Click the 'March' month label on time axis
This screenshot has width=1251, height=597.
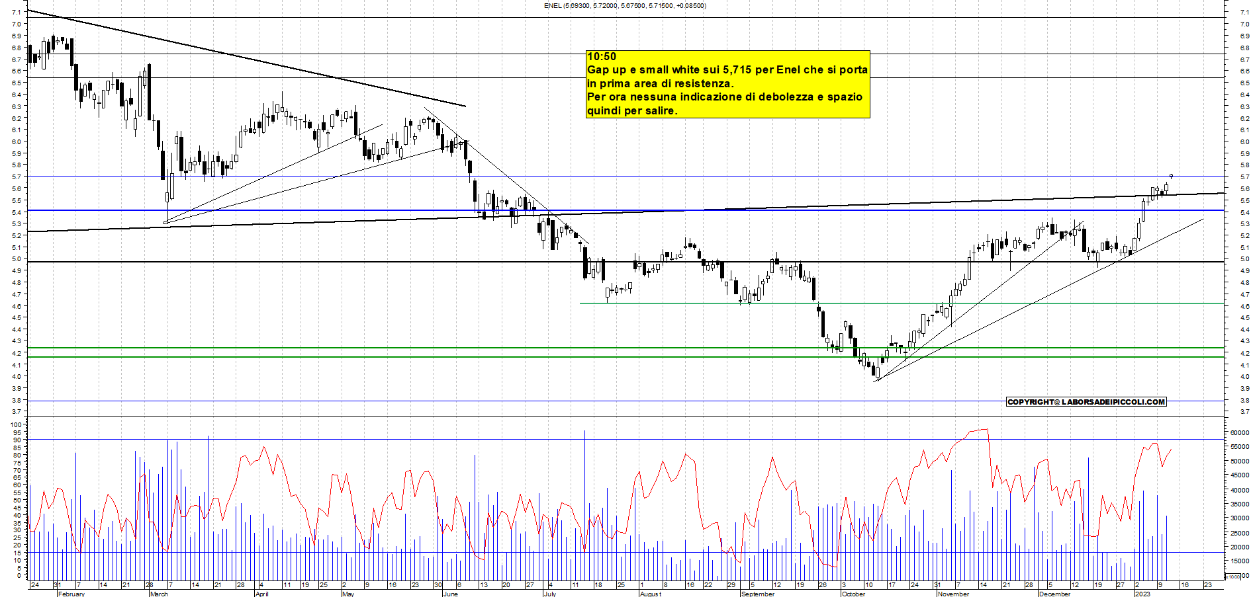click(x=159, y=594)
